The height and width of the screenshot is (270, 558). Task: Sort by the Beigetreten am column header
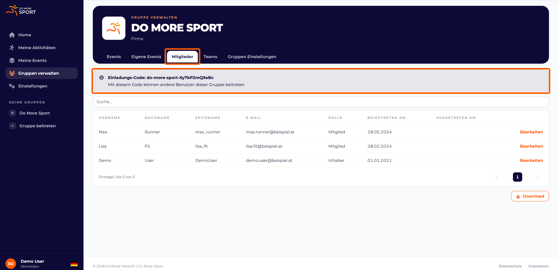coord(386,118)
